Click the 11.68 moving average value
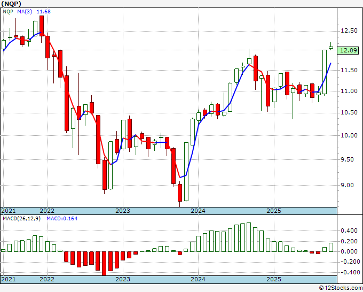 (x=44, y=12)
